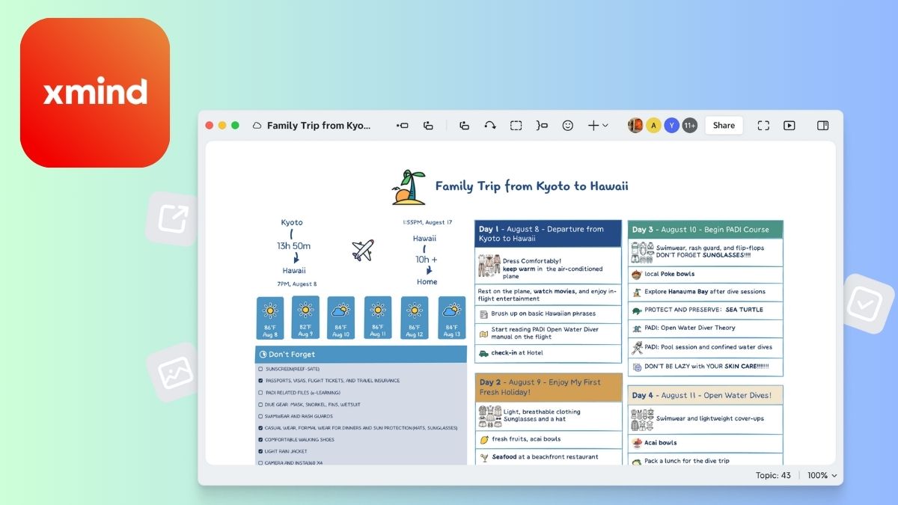This screenshot has width=898, height=505.
Task: Check the SWIMWEAR AND RASH GUARDS checkbox
Action: tap(260, 416)
